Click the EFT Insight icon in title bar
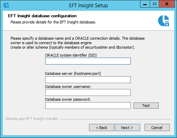The height and width of the screenshot is (138, 177). click(6, 5)
